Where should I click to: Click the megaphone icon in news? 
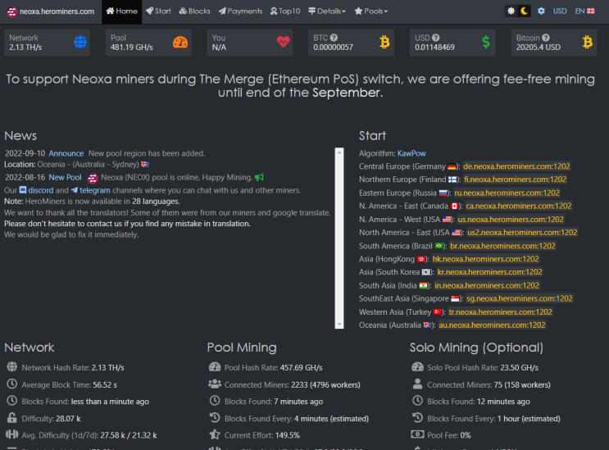[x=259, y=177]
